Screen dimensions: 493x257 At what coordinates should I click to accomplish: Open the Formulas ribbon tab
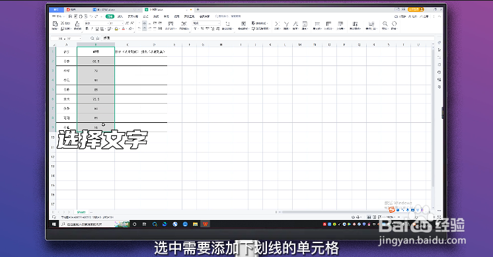145,17
